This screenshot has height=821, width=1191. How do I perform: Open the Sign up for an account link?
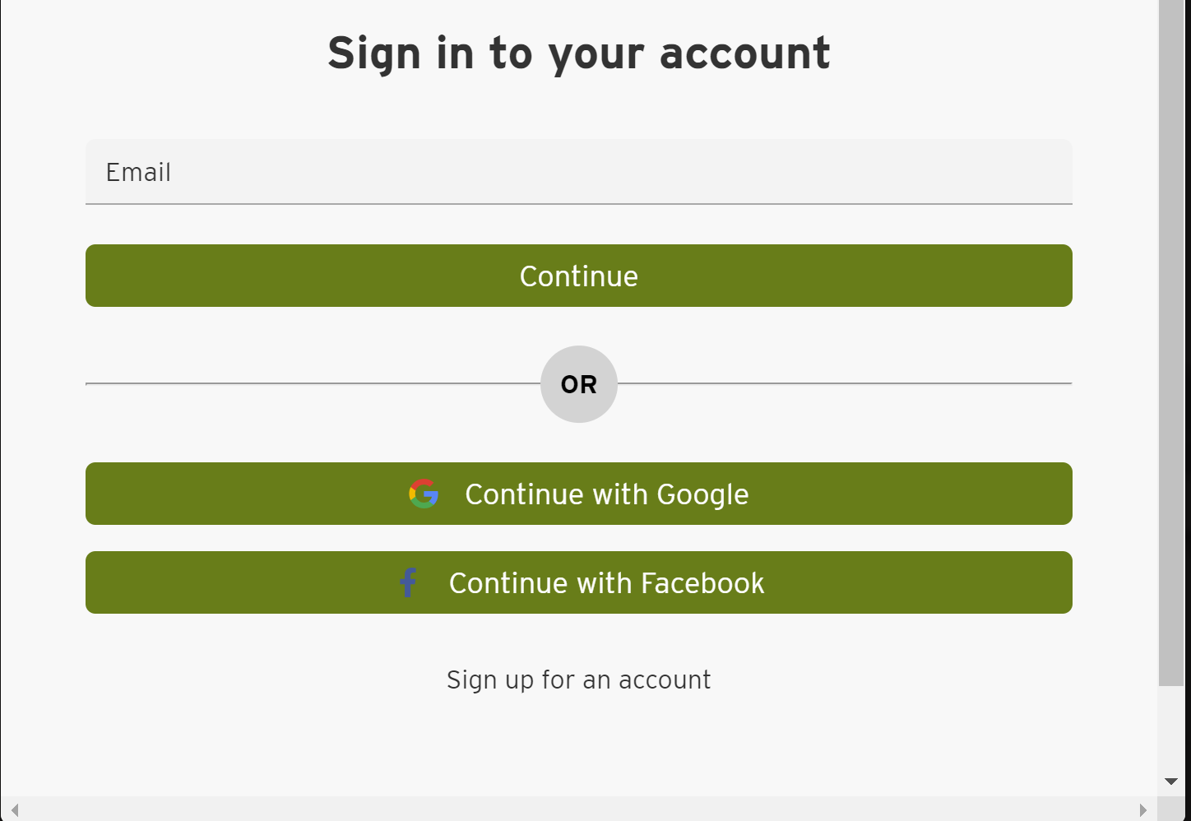(579, 680)
